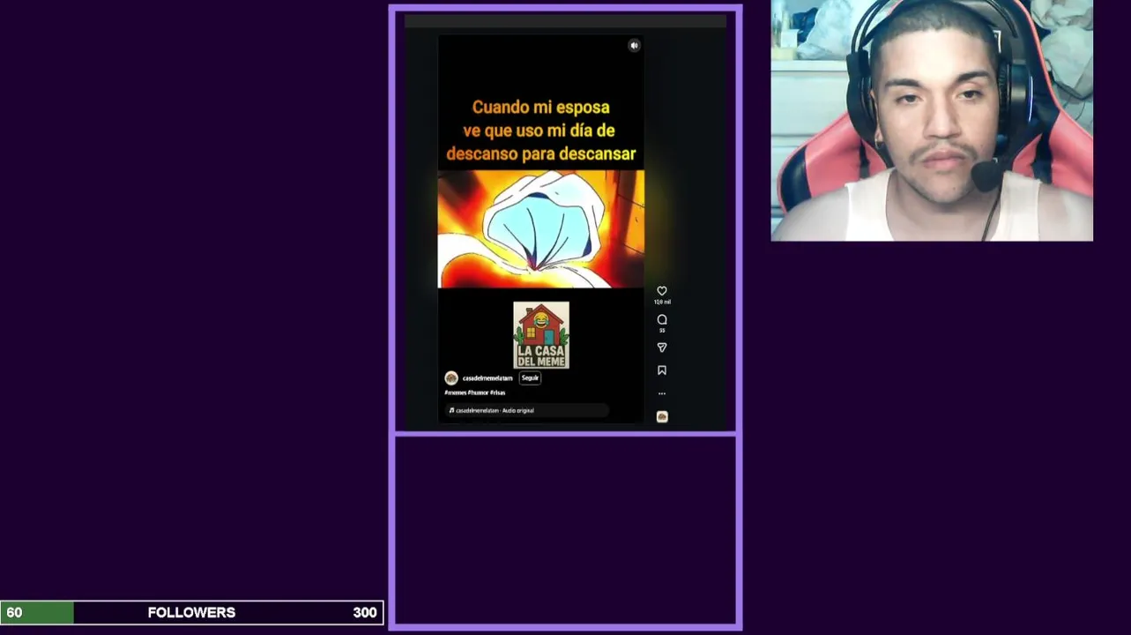Click the La Casa del Meme logo image

pyautogui.click(x=541, y=335)
